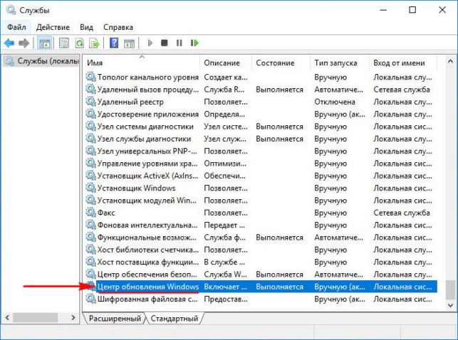Image resolution: width=458 pixels, height=340 pixels.
Task: Click gear icon of Установщик Windows row
Action: [90, 188]
